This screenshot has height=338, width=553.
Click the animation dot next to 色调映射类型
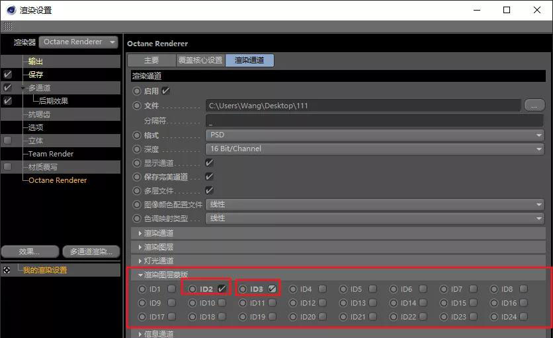137,219
